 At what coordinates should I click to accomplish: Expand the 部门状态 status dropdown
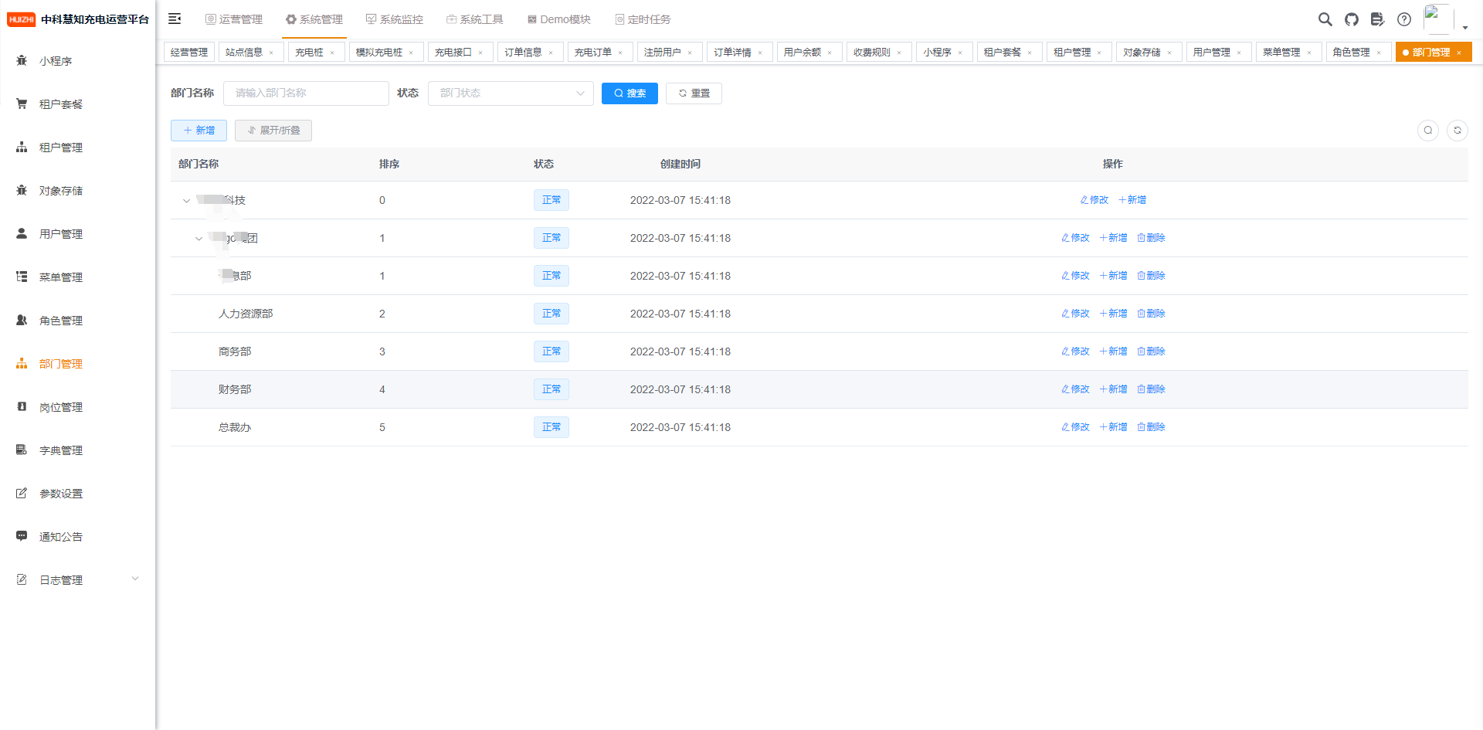tap(511, 93)
